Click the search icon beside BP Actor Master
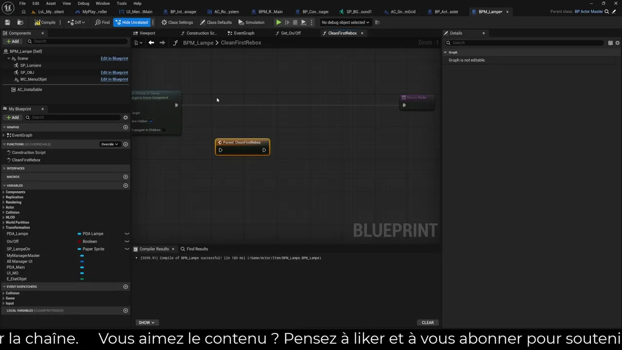This screenshot has height=350, width=622. [606, 12]
